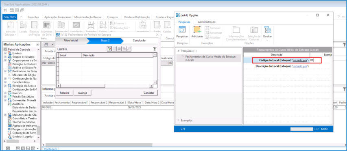The width and height of the screenshot is (347, 151).
Task: Click the Contagem tab at bottom
Action: 51,149
